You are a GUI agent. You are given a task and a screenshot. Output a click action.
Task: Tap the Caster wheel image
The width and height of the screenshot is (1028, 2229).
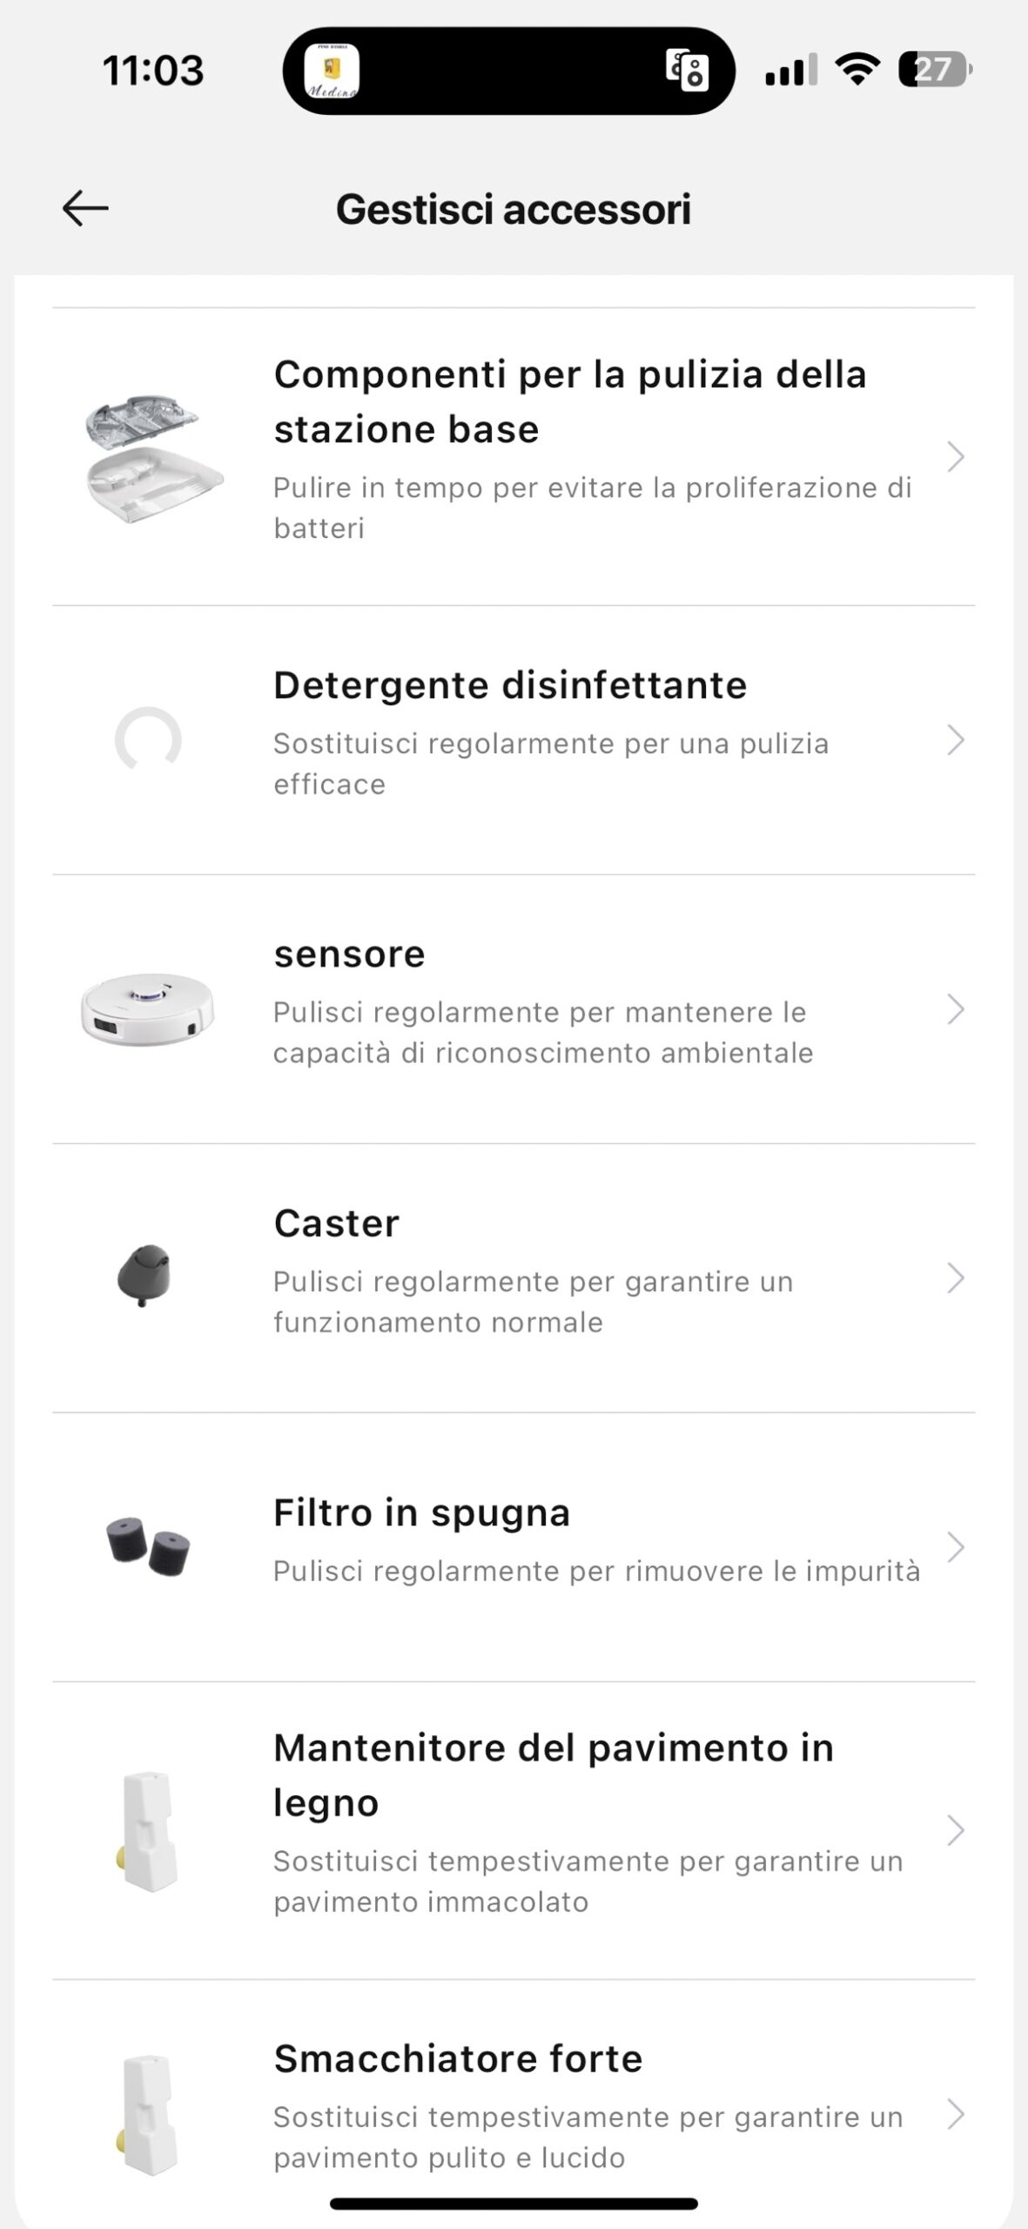pos(144,1276)
